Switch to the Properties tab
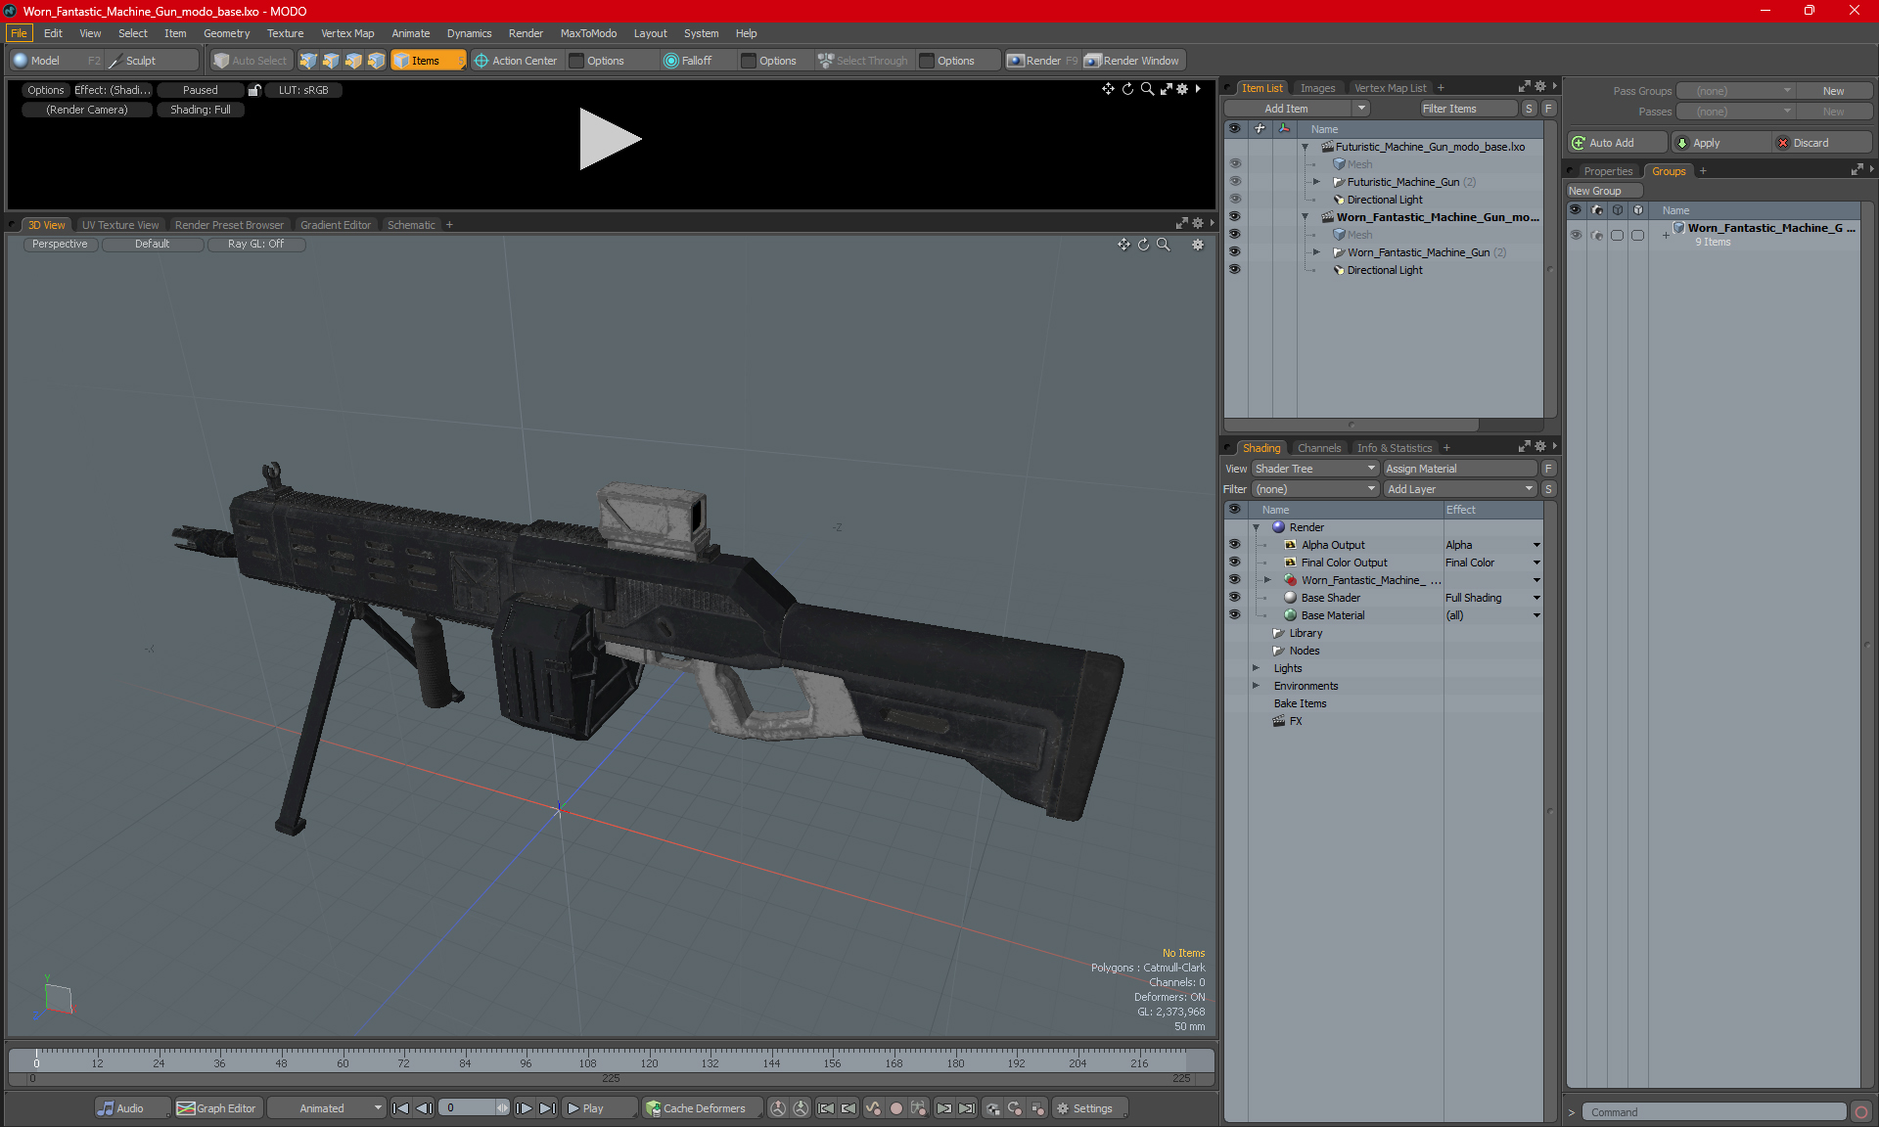The width and height of the screenshot is (1879, 1127). click(1608, 171)
